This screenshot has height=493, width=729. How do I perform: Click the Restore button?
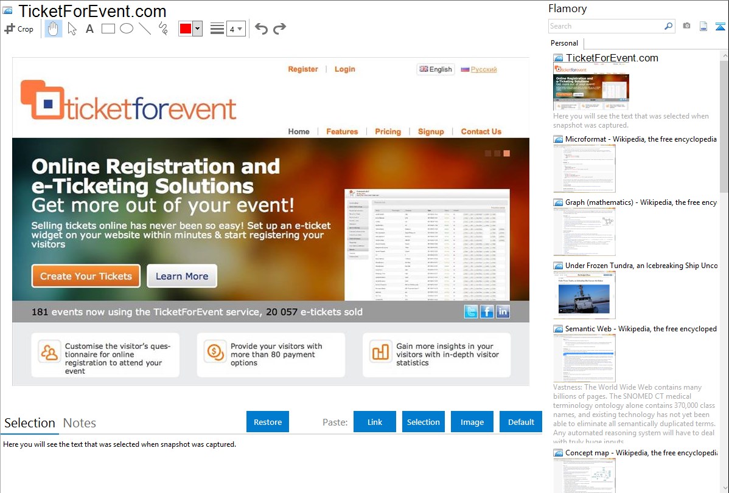(268, 422)
